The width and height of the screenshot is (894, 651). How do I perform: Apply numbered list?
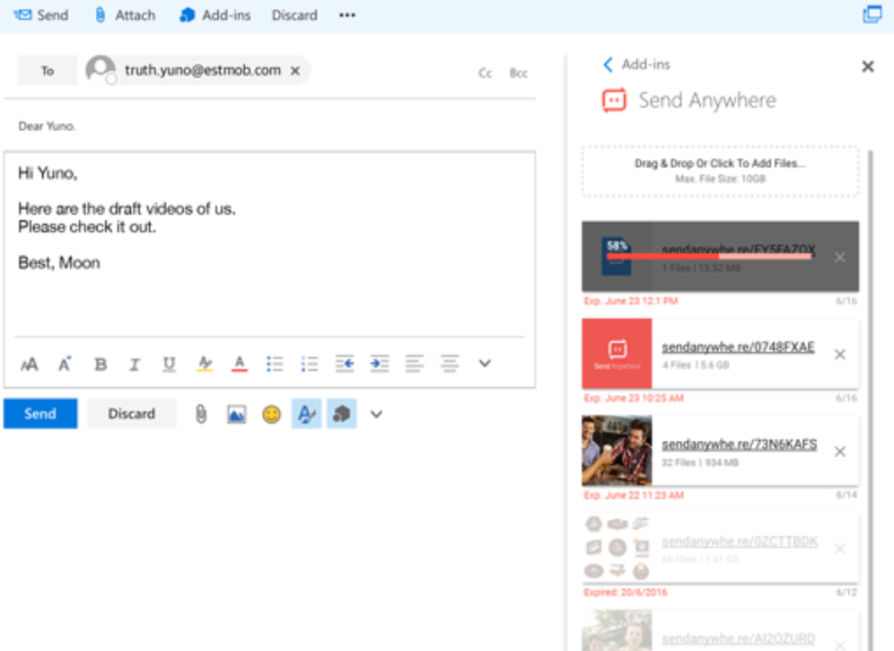310,364
